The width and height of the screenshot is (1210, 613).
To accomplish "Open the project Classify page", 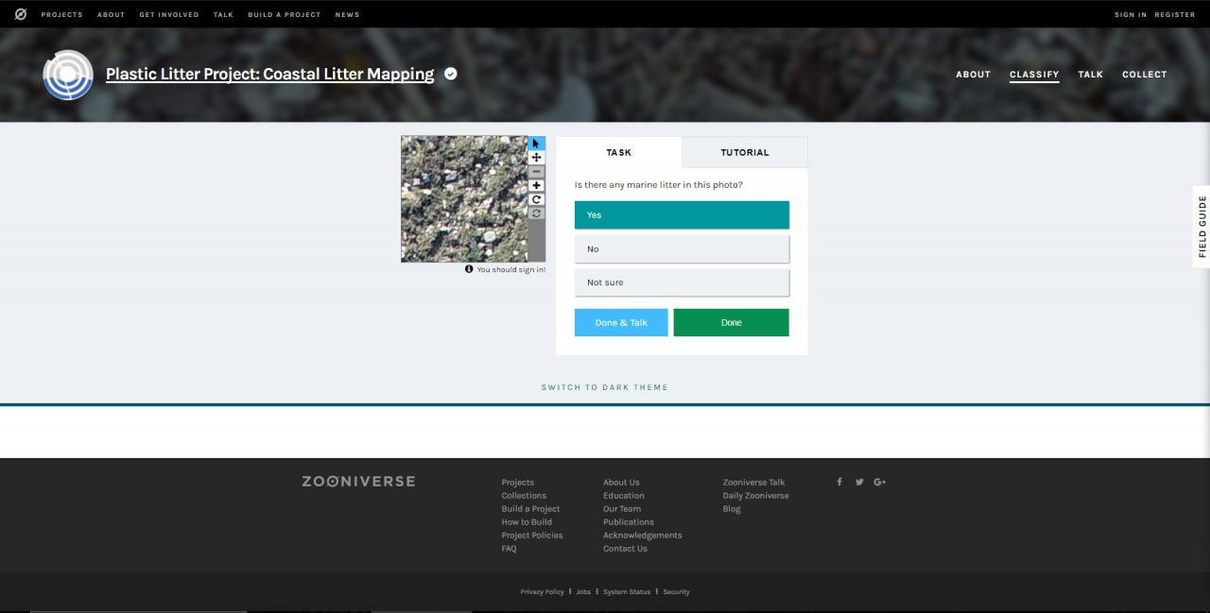I will click(x=1034, y=75).
